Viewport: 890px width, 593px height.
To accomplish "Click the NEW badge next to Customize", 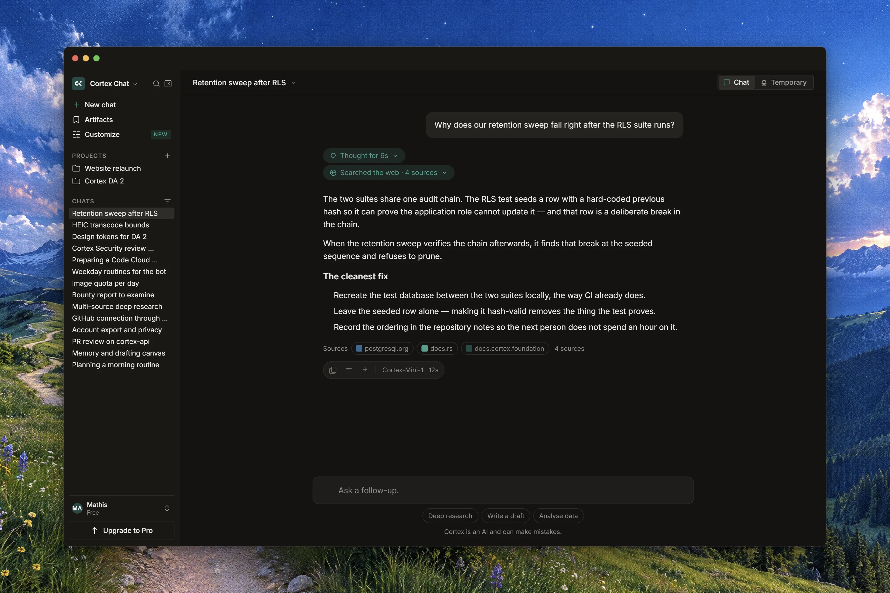I will (161, 134).
